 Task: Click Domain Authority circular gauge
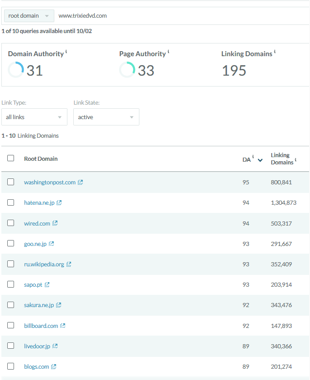[16, 70]
